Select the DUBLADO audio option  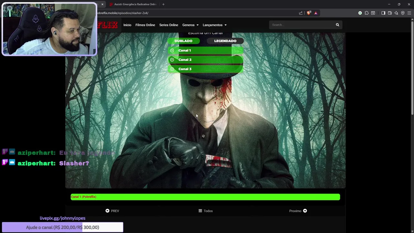pyautogui.click(x=183, y=41)
